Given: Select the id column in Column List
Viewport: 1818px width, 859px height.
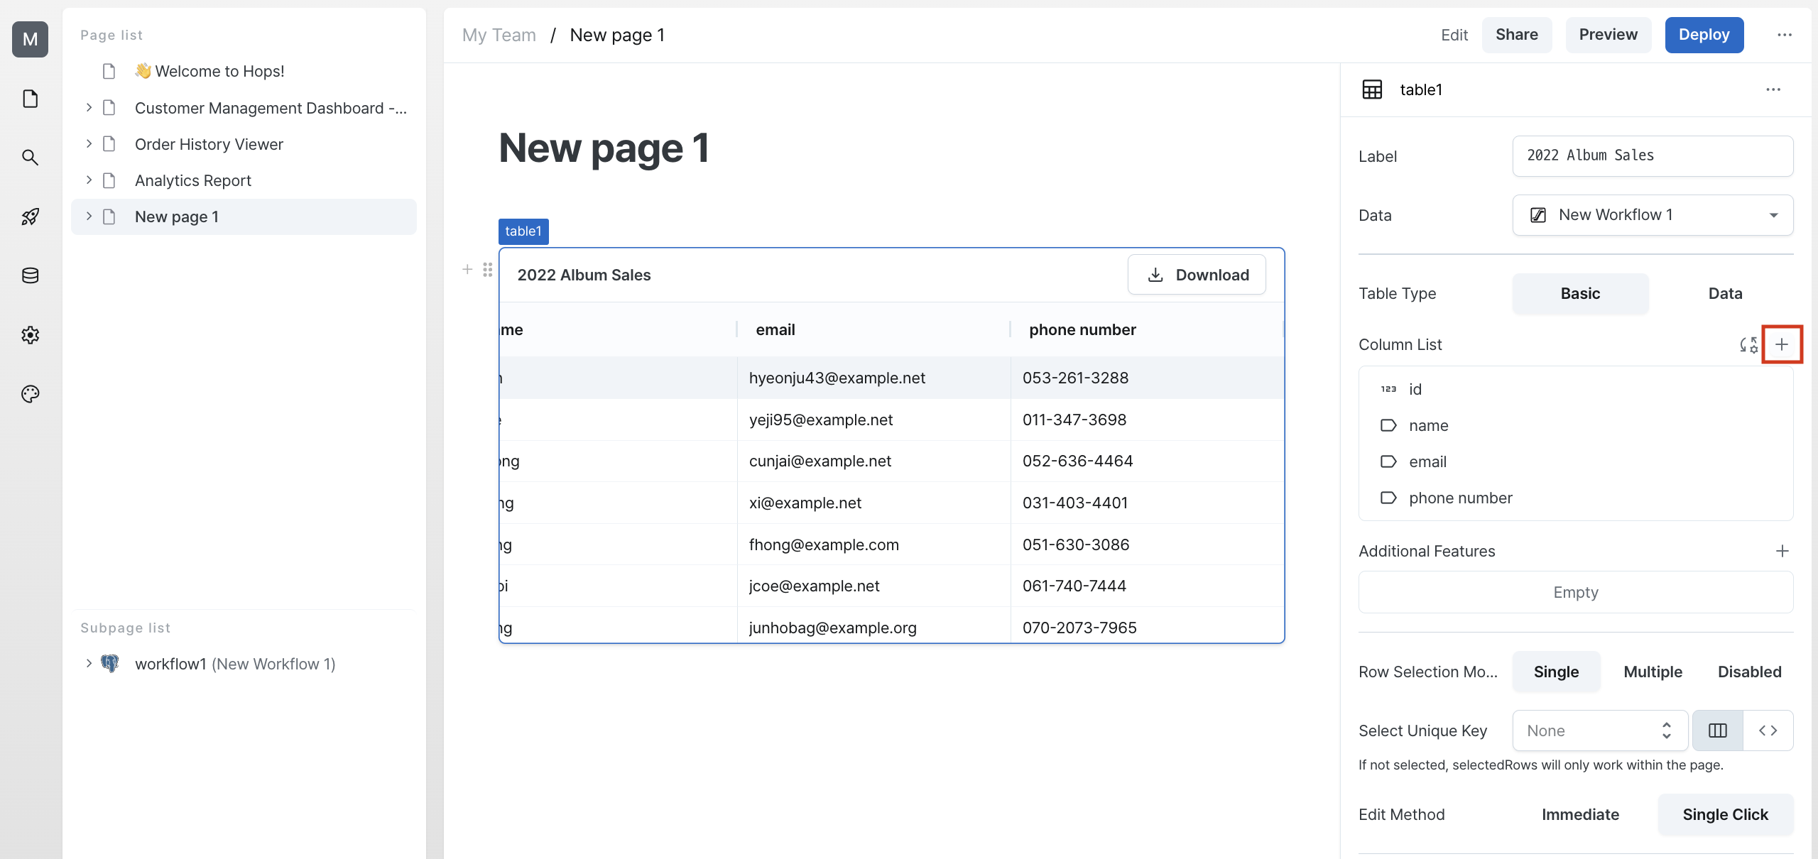Looking at the screenshot, I should point(1575,389).
